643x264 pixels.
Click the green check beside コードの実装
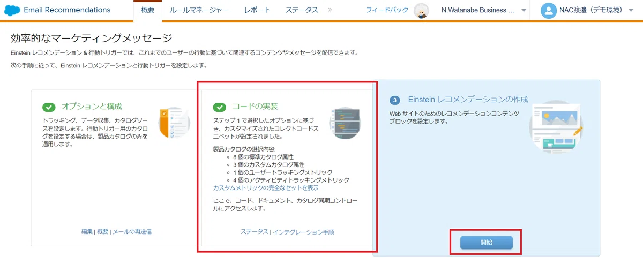tap(220, 107)
